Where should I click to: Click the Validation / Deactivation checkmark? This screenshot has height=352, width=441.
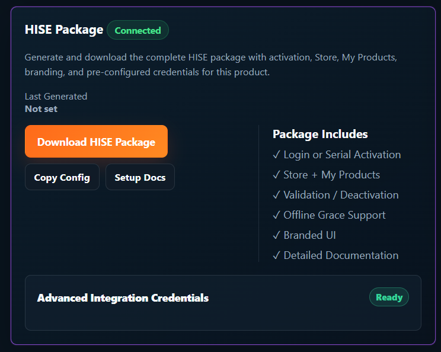(276, 195)
